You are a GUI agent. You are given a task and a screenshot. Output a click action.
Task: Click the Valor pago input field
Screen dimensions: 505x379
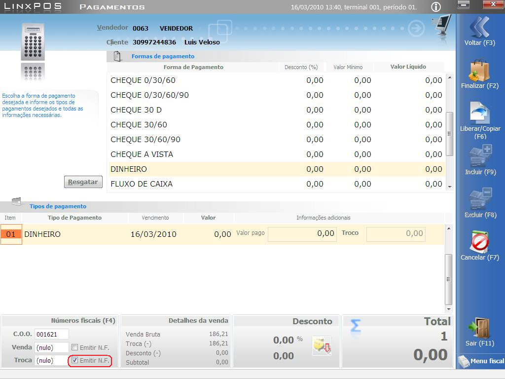click(x=302, y=234)
